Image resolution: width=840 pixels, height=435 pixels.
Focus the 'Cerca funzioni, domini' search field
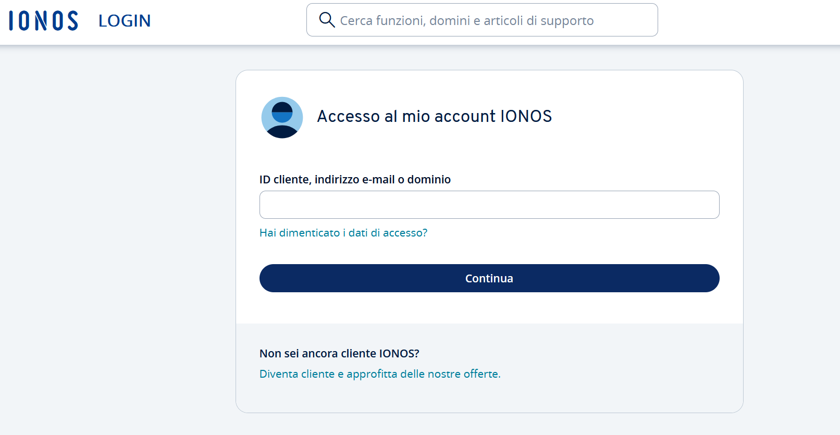pyautogui.click(x=482, y=20)
